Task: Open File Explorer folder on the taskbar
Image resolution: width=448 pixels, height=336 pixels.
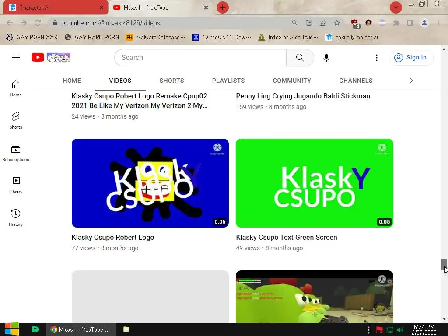Action: pyautogui.click(x=126, y=329)
